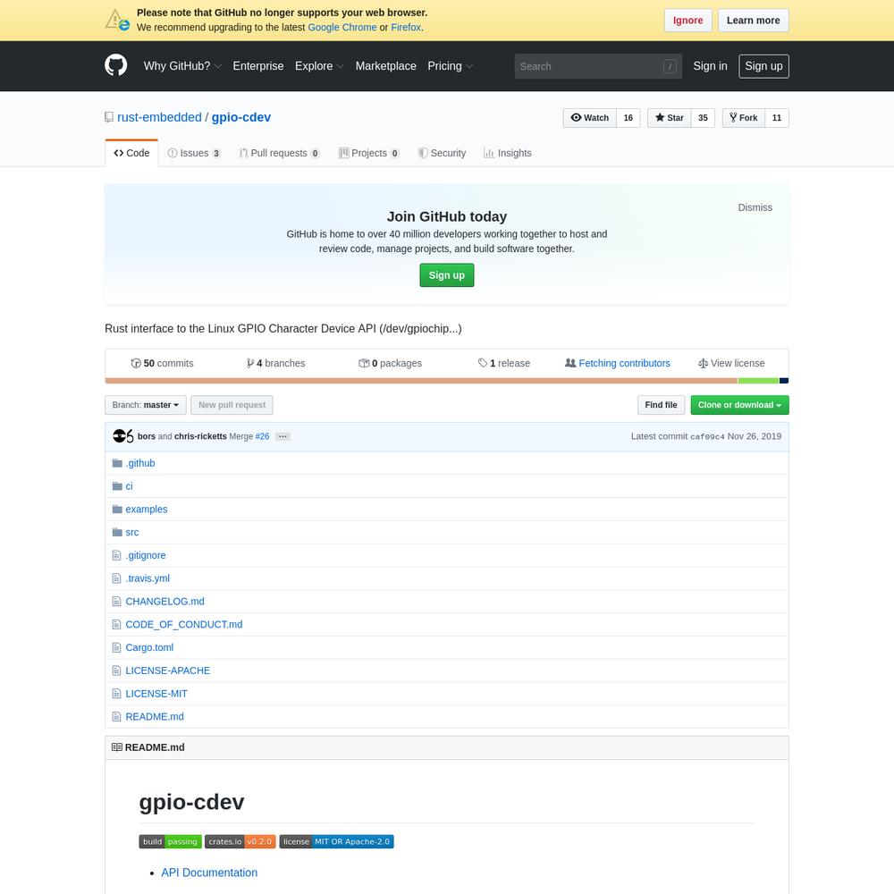Click the New pull request button
The image size is (894, 894).
coord(232,405)
